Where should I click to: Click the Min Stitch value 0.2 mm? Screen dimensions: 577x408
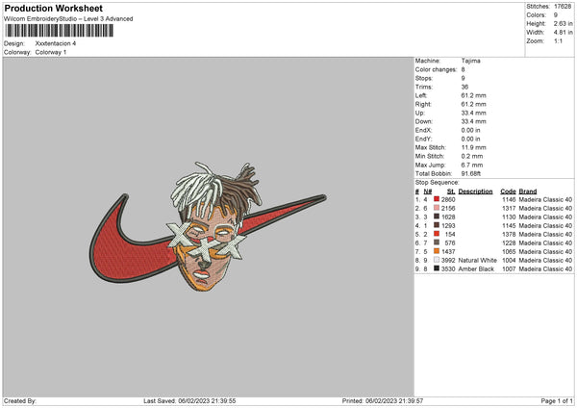pyautogui.click(x=472, y=156)
